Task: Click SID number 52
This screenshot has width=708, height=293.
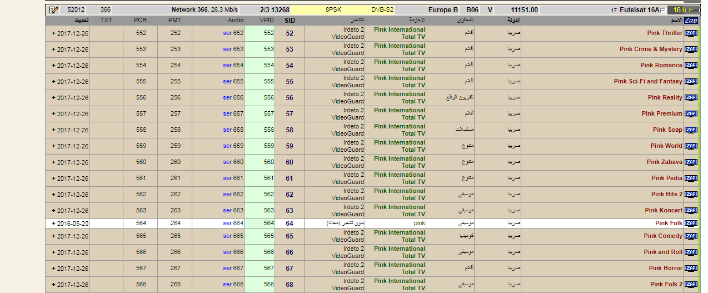Action: pos(290,33)
